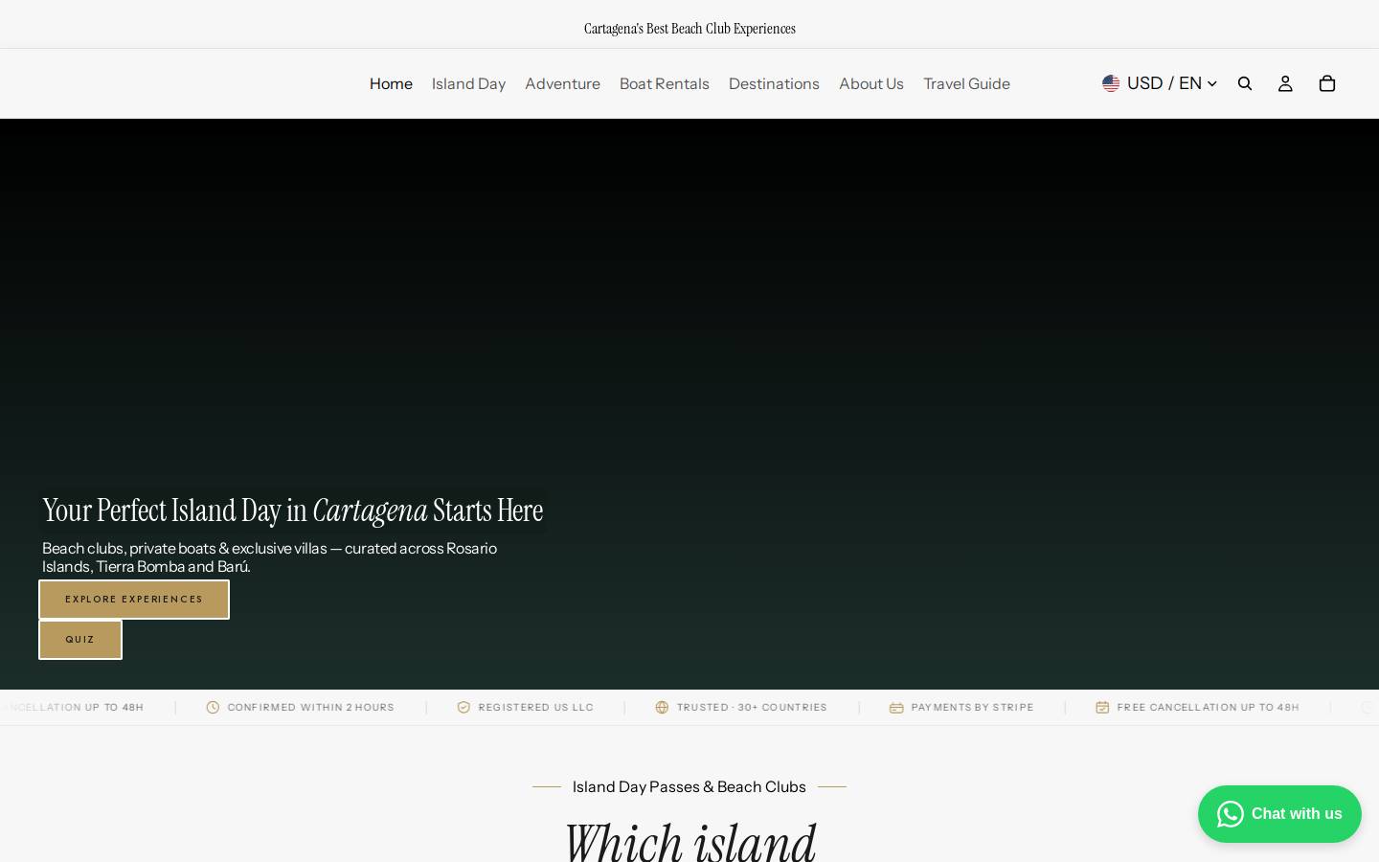The width and height of the screenshot is (1379, 862).
Task: Click the Which island heading
Action: pos(689,841)
